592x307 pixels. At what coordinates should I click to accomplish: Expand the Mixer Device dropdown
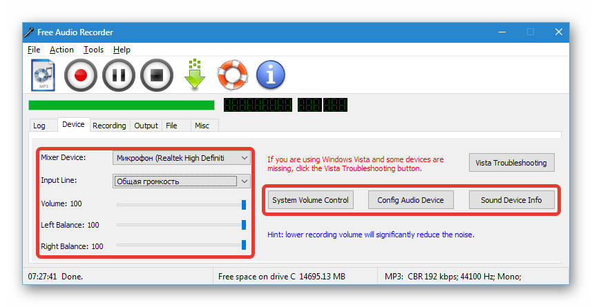click(243, 158)
